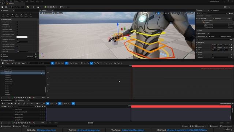This screenshot has height=132, width=234.
Task: Open the Help menu
Action: pyautogui.click(x=42, y=1)
